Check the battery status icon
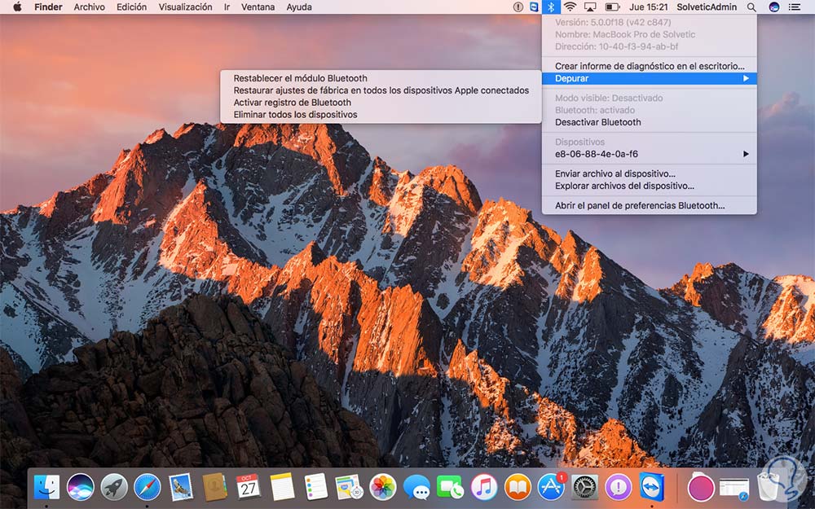The height and width of the screenshot is (509, 815). 612,7
